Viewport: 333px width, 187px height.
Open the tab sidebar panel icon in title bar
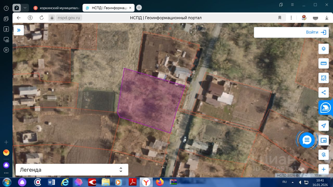coord(281,5)
